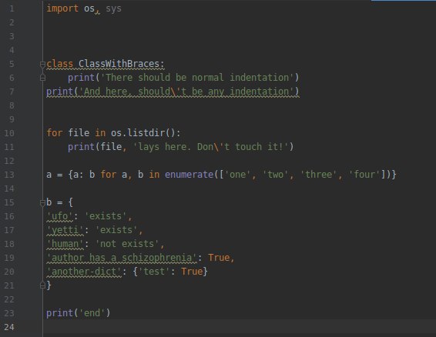Image resolution: width=436 pixels, height=337 pixels.
Task: Click the 'two' string in the list
Action: 275,175
